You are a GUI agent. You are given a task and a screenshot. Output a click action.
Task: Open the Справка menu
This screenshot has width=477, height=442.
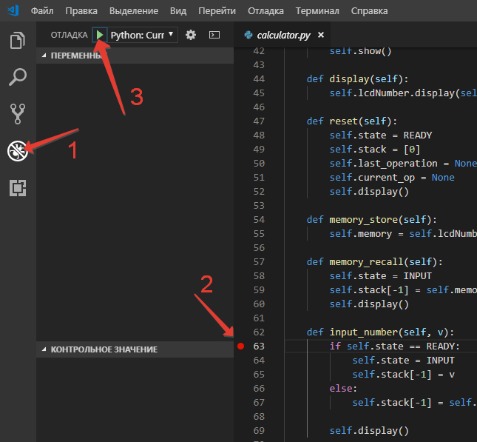369,11
